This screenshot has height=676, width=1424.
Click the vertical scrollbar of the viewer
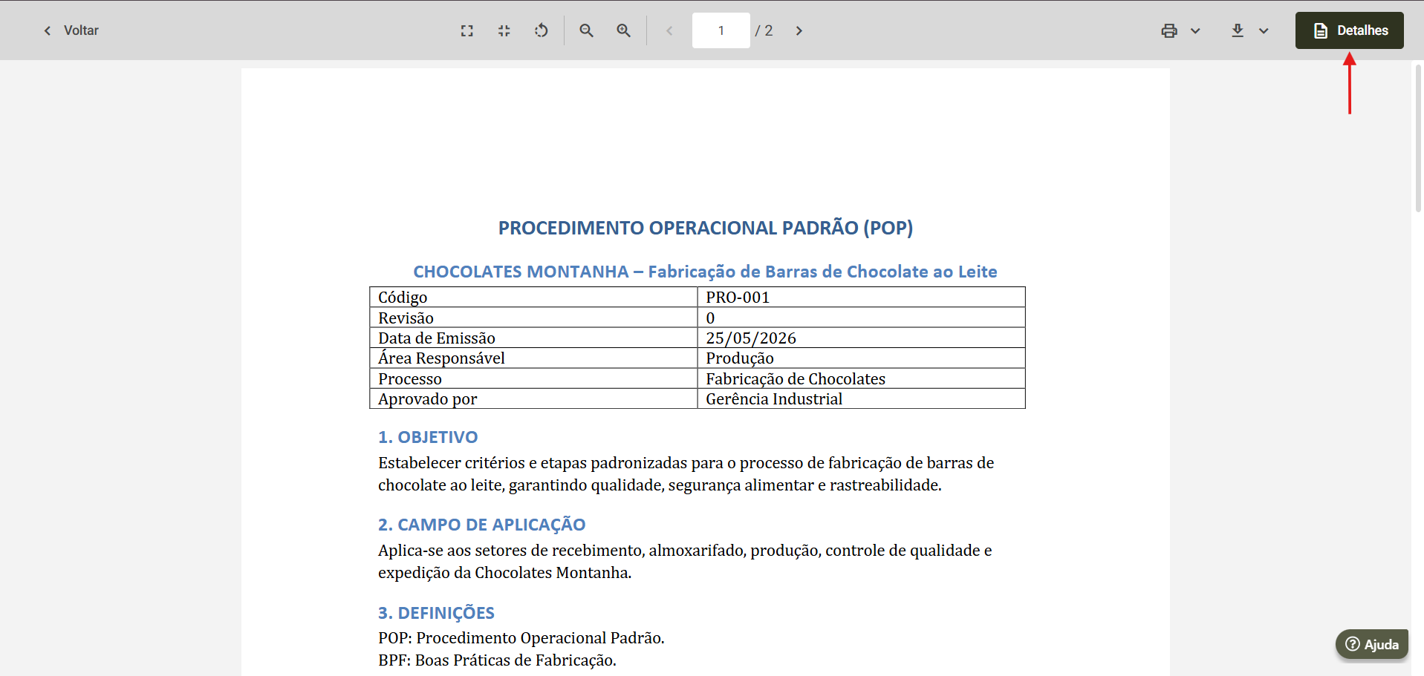(1417, 138)
